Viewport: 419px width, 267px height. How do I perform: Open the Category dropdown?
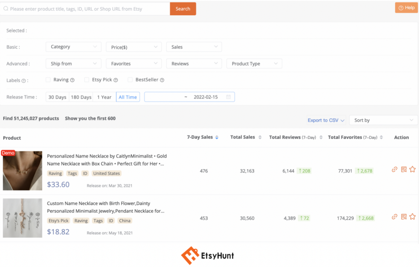pos(73,47)
